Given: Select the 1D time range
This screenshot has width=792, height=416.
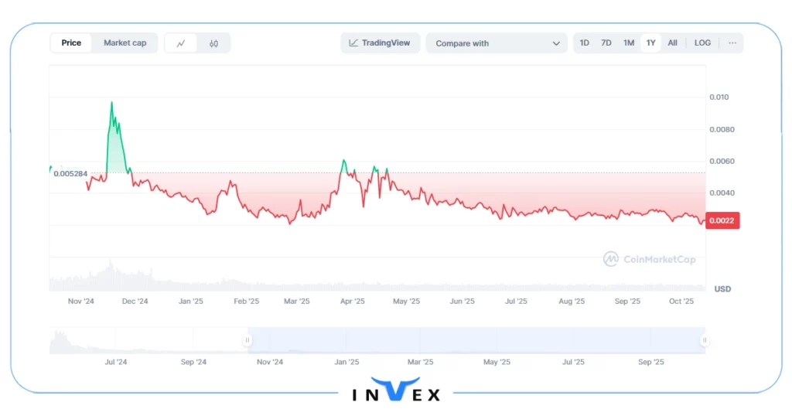Looking at the screenshot, I should pos(585,43).
